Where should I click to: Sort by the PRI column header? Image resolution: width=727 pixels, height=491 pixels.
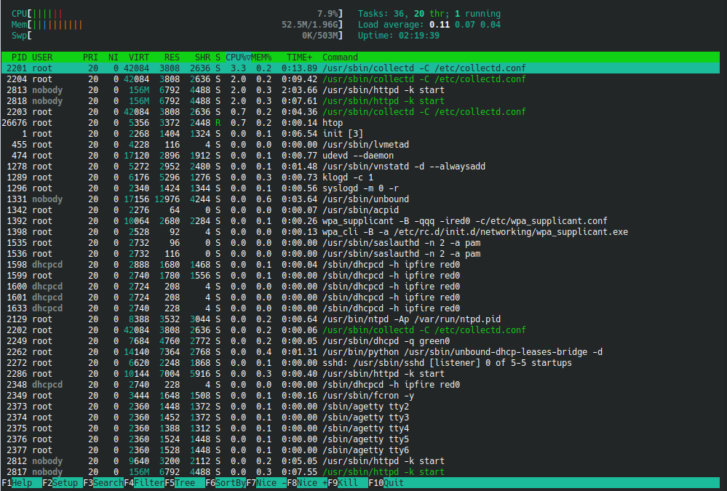pos(90,57)
